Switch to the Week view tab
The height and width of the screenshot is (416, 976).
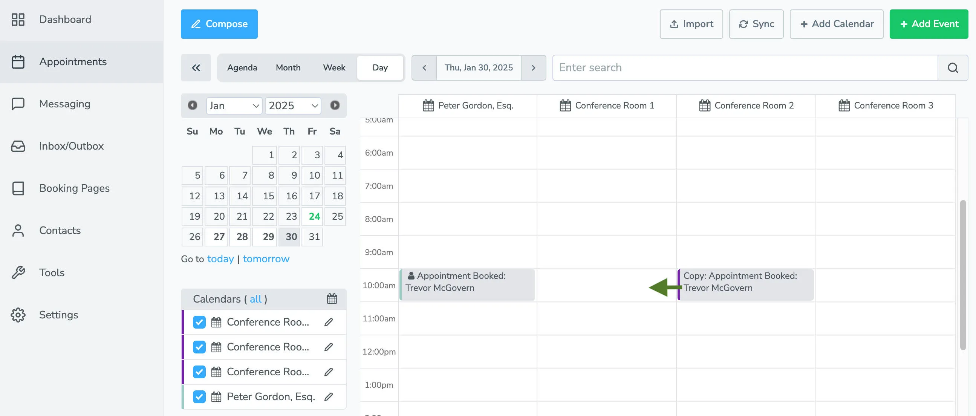click(334, 67)
